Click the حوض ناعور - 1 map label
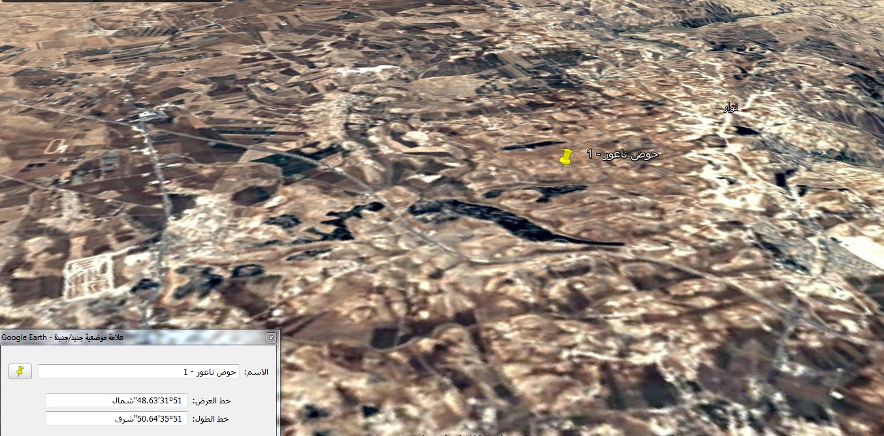The width and height of the screenshot is (884, 436). (623, 154)
